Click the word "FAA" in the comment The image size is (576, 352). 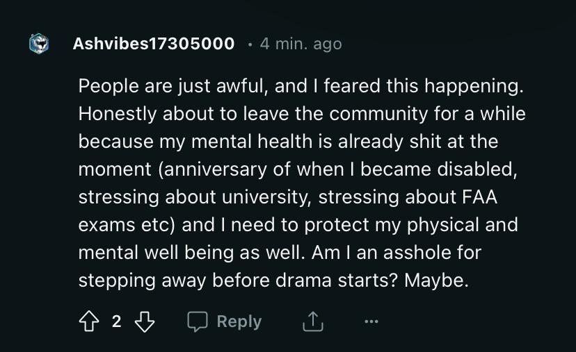pos(480,197)
